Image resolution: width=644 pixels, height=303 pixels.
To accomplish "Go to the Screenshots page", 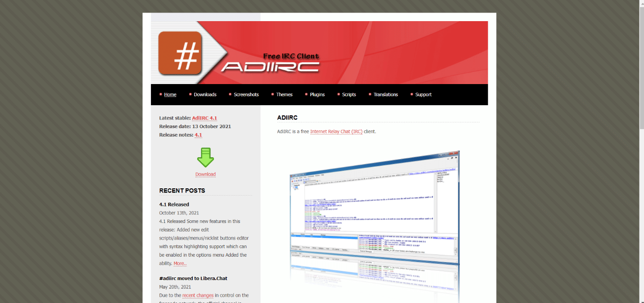I will click(x=246, y=94).
